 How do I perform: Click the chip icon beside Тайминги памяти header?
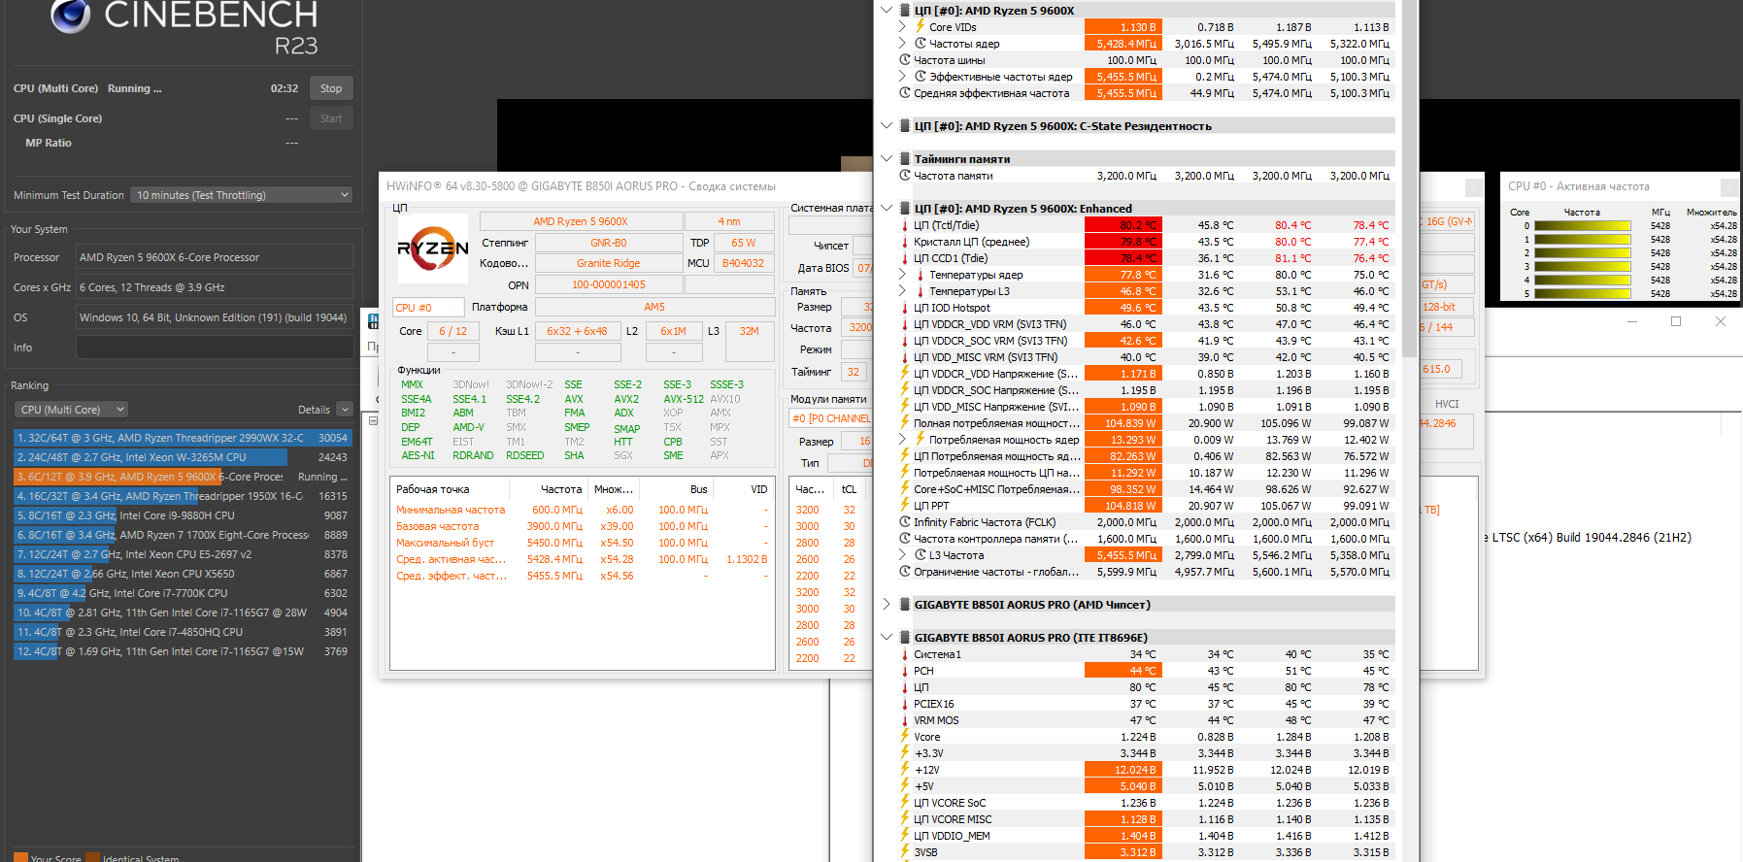[905, 158]
